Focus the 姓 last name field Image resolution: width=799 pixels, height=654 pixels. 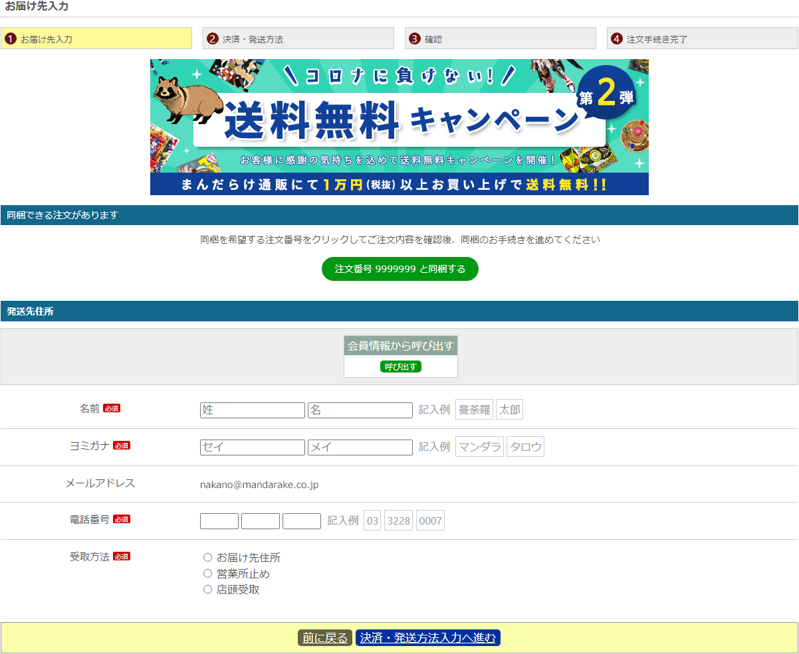[252, 410]
